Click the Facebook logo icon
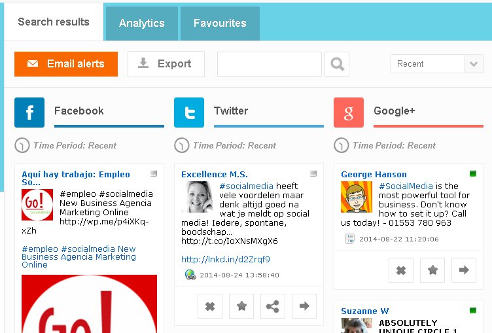 (x=29, y=113)
